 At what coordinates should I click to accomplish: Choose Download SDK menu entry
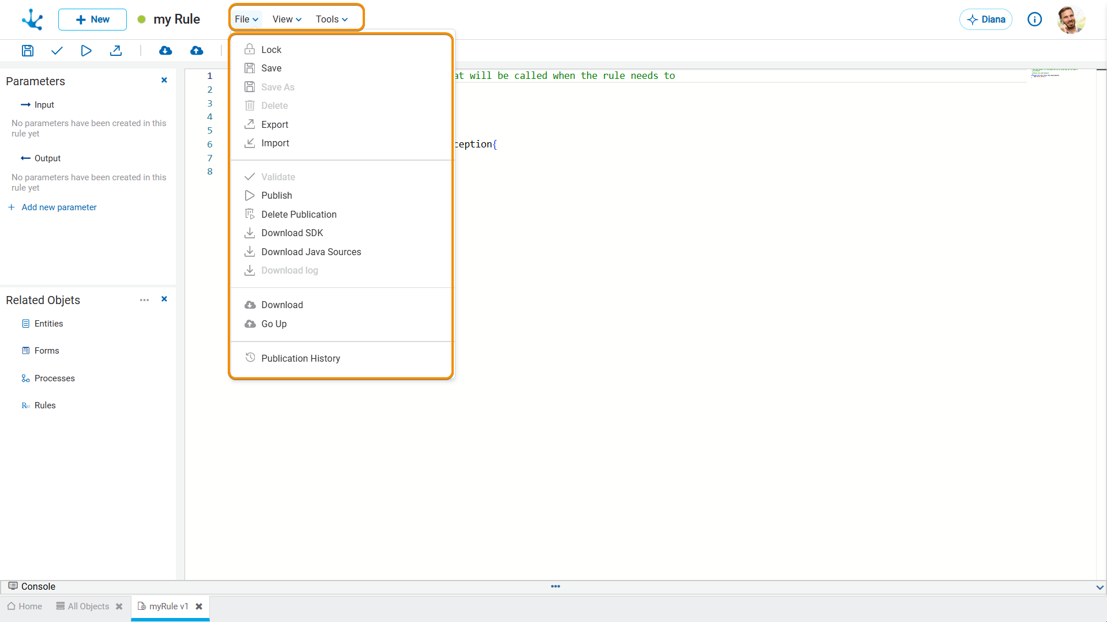[x=341, y=233]
